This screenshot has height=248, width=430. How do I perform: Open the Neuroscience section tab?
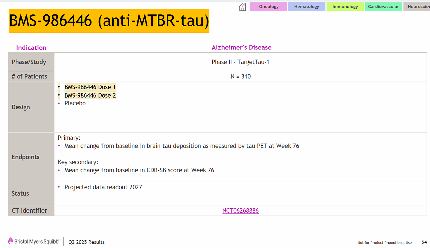point(417,6)
